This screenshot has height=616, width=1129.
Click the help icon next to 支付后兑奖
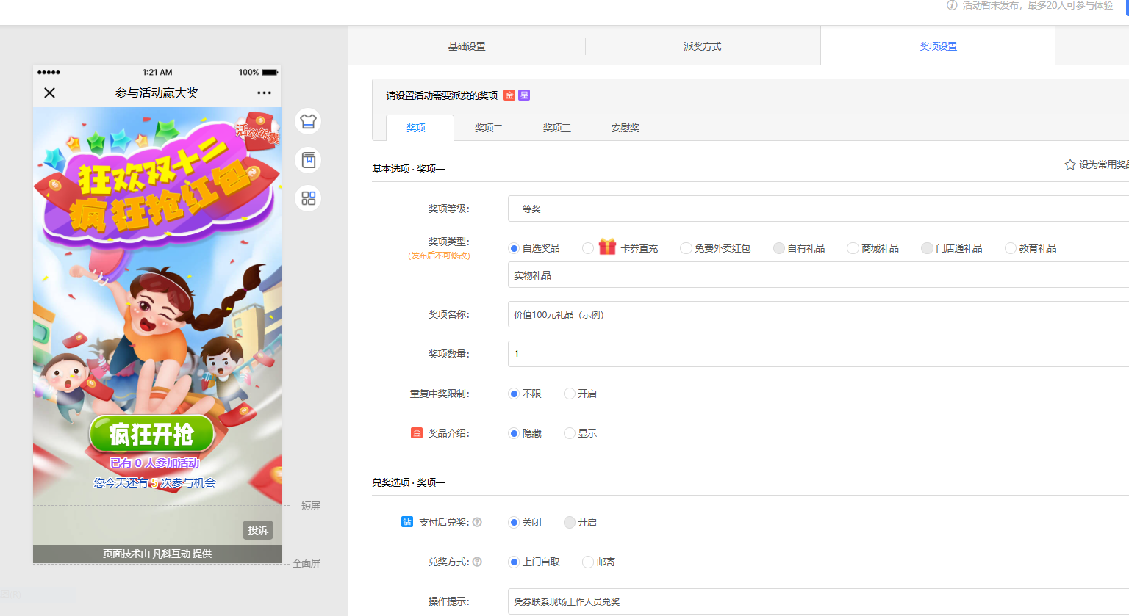477,522
